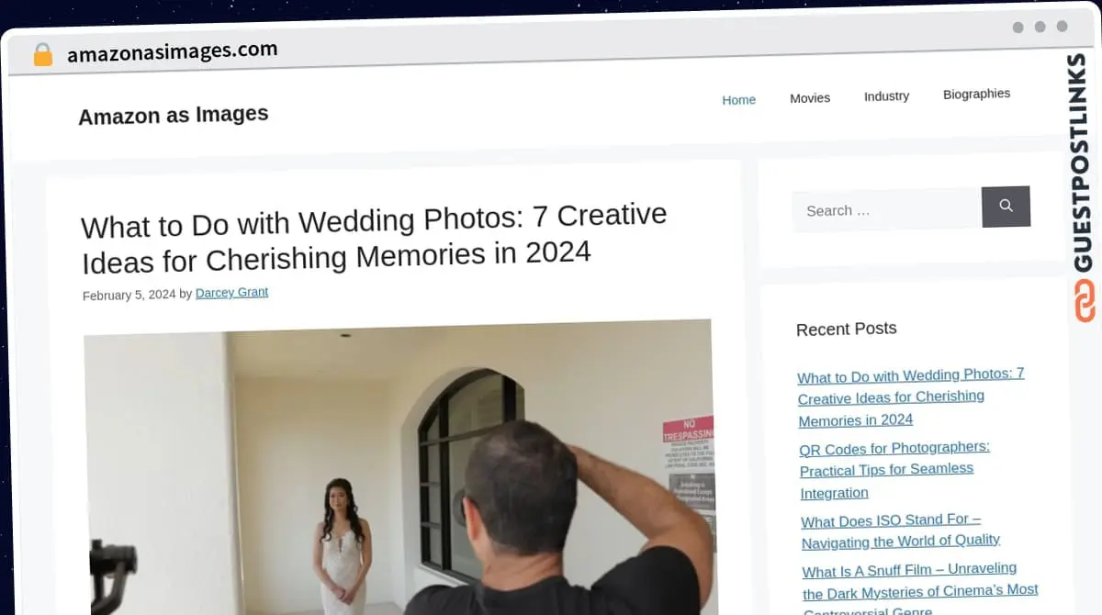Viewport: 1102px width, 615px height.
Task: Open QR Codes for Photographers post
Action: point(894,469)
